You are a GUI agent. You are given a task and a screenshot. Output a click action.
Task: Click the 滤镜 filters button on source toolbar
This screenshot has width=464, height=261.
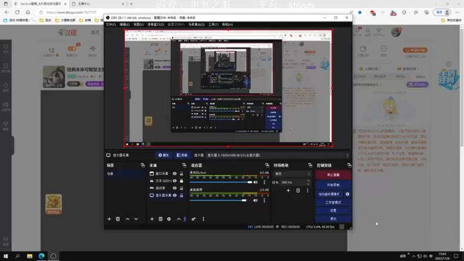tap(182, 155)
